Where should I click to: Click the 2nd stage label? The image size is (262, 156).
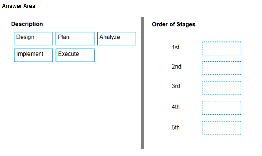pyautogui.click(x=176, y=67)
